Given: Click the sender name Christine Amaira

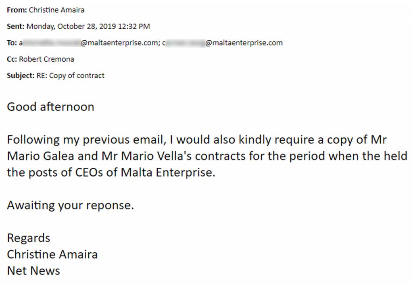Looking at the screenshot, I should [x=56, y=10].
